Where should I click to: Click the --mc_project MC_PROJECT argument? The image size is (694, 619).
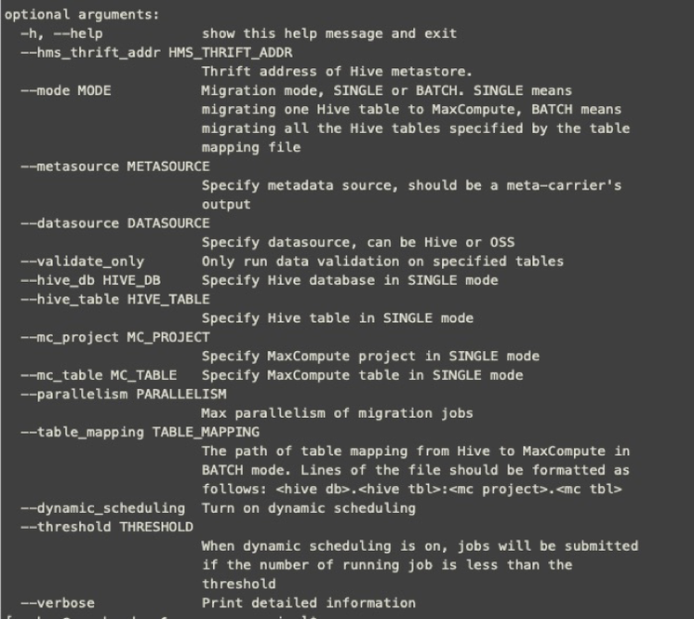click(x=115, y=337)
